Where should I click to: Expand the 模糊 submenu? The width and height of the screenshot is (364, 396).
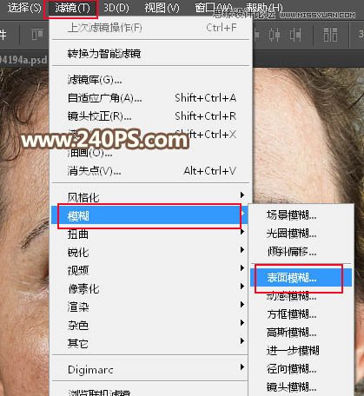click(x=150, y=215)
